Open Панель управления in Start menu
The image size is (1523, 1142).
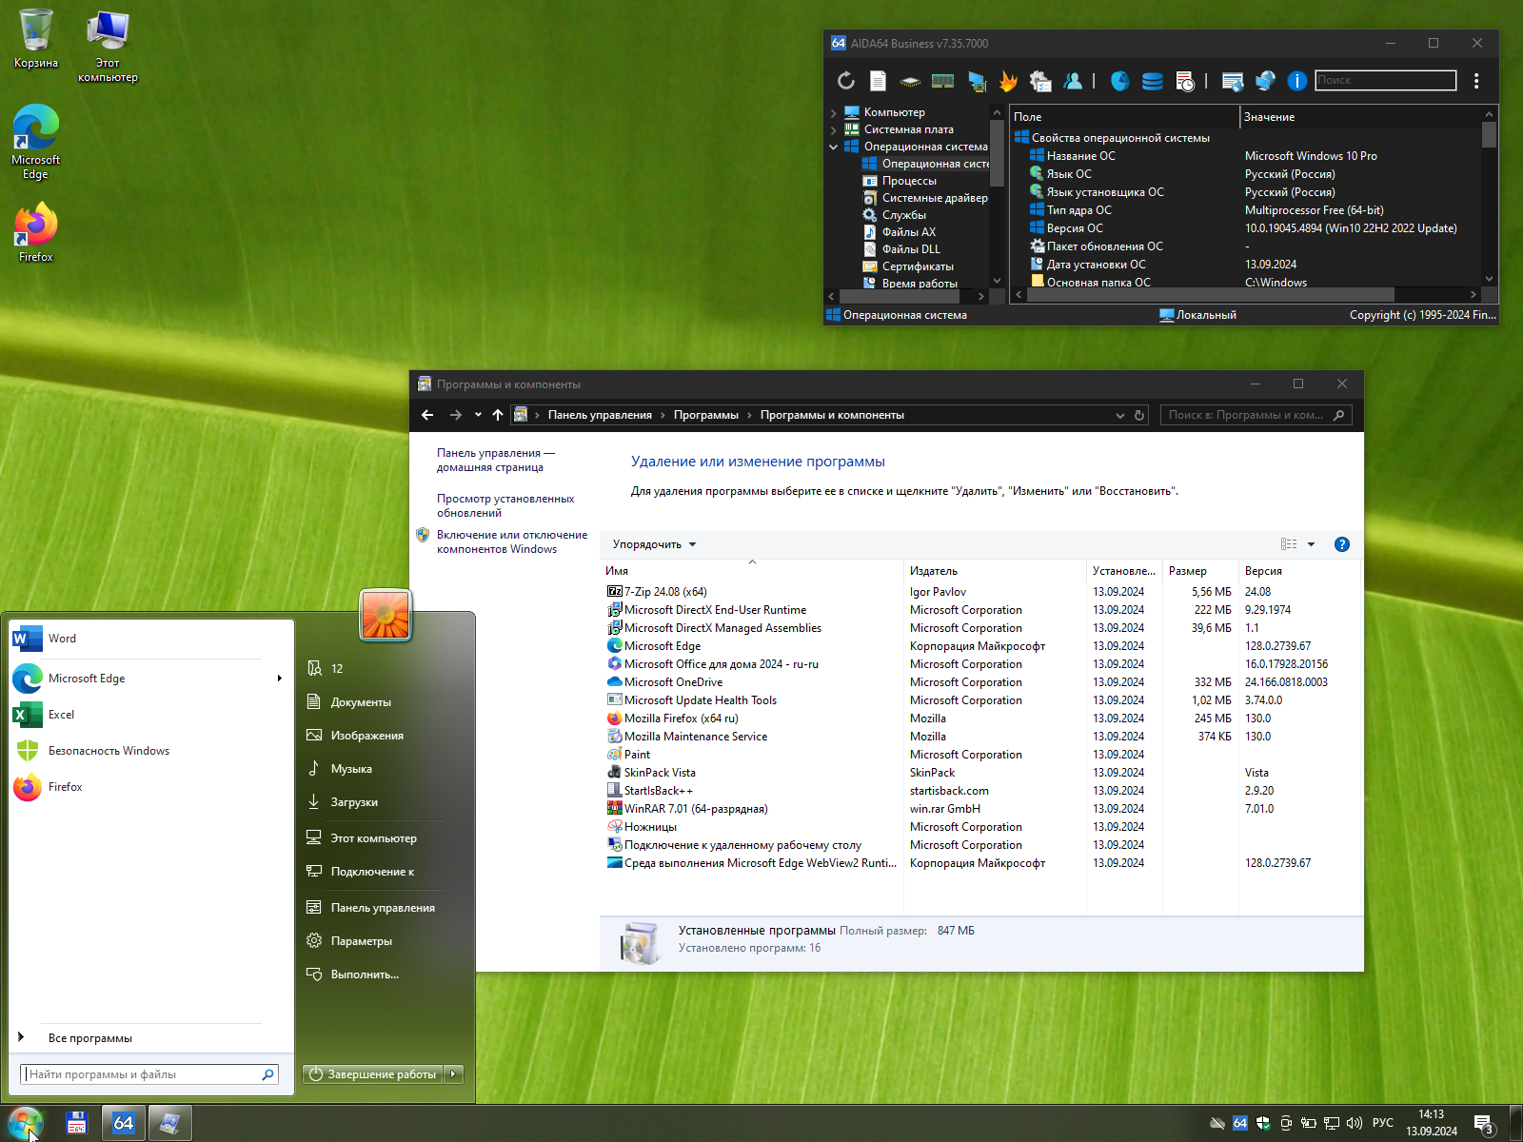pos(383,908)
